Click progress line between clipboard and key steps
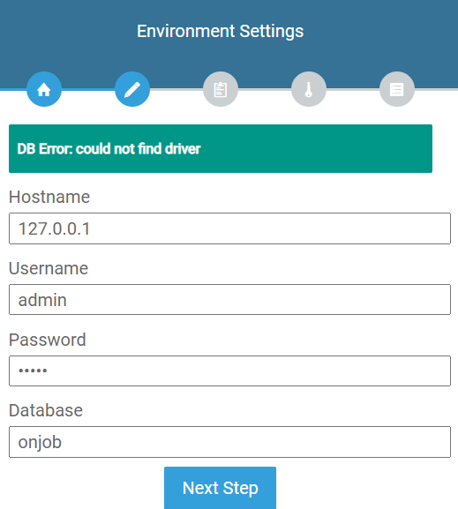This screenshot has height=509, width=458. [265, 89]
